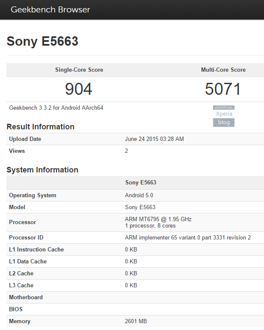Click the Geekbench 3.3.2 for Android AArch64 text
Screen dimensions: 264x330
[56, 108]
